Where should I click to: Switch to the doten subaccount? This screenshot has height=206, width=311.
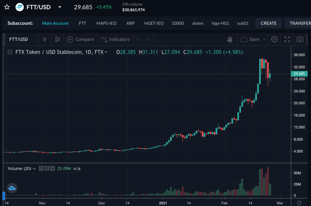198,23
